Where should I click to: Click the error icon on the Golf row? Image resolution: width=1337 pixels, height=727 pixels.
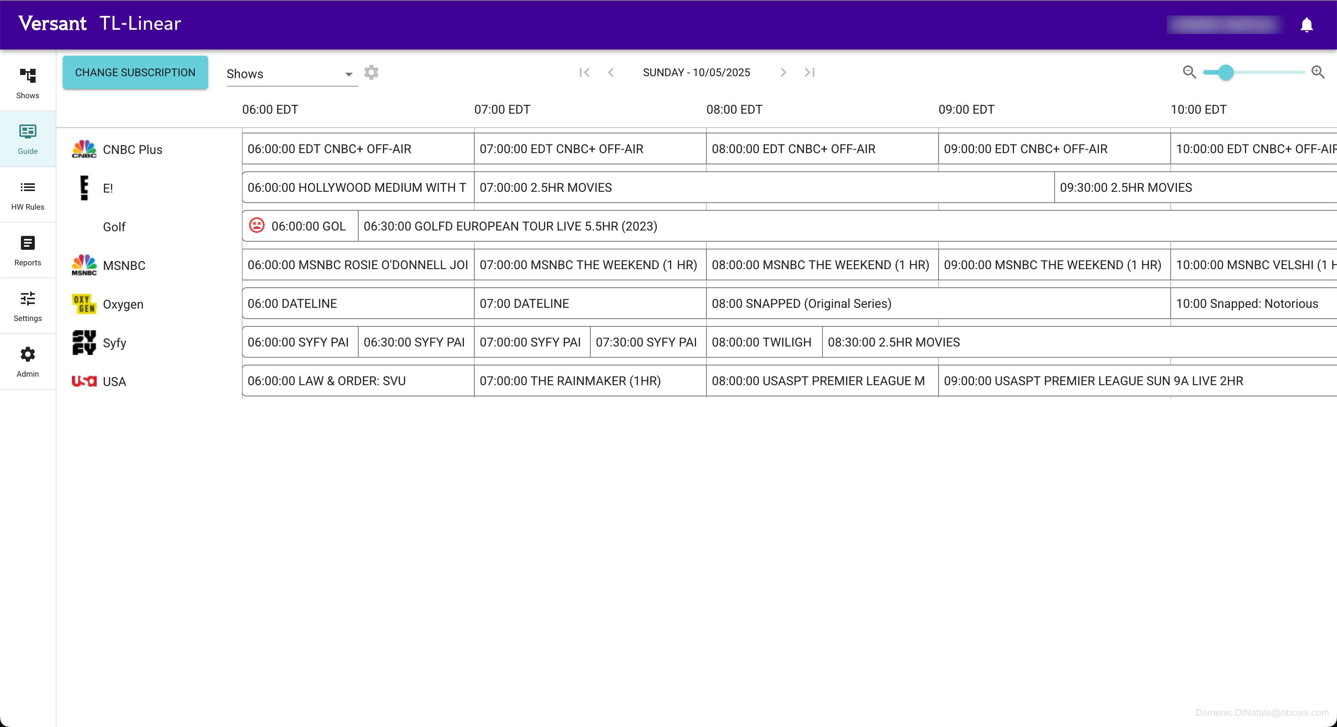click(x=257, y=226)
